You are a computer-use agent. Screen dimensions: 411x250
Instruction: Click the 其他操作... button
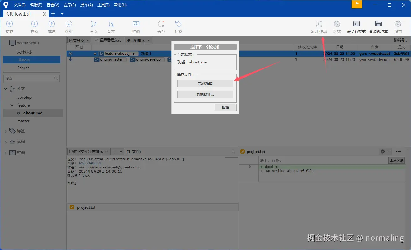click(x=205, y=94)
